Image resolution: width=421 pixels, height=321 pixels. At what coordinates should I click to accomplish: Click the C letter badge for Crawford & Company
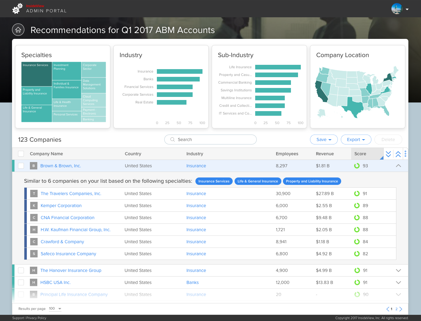pyautogui.click(x=34, y=242)
